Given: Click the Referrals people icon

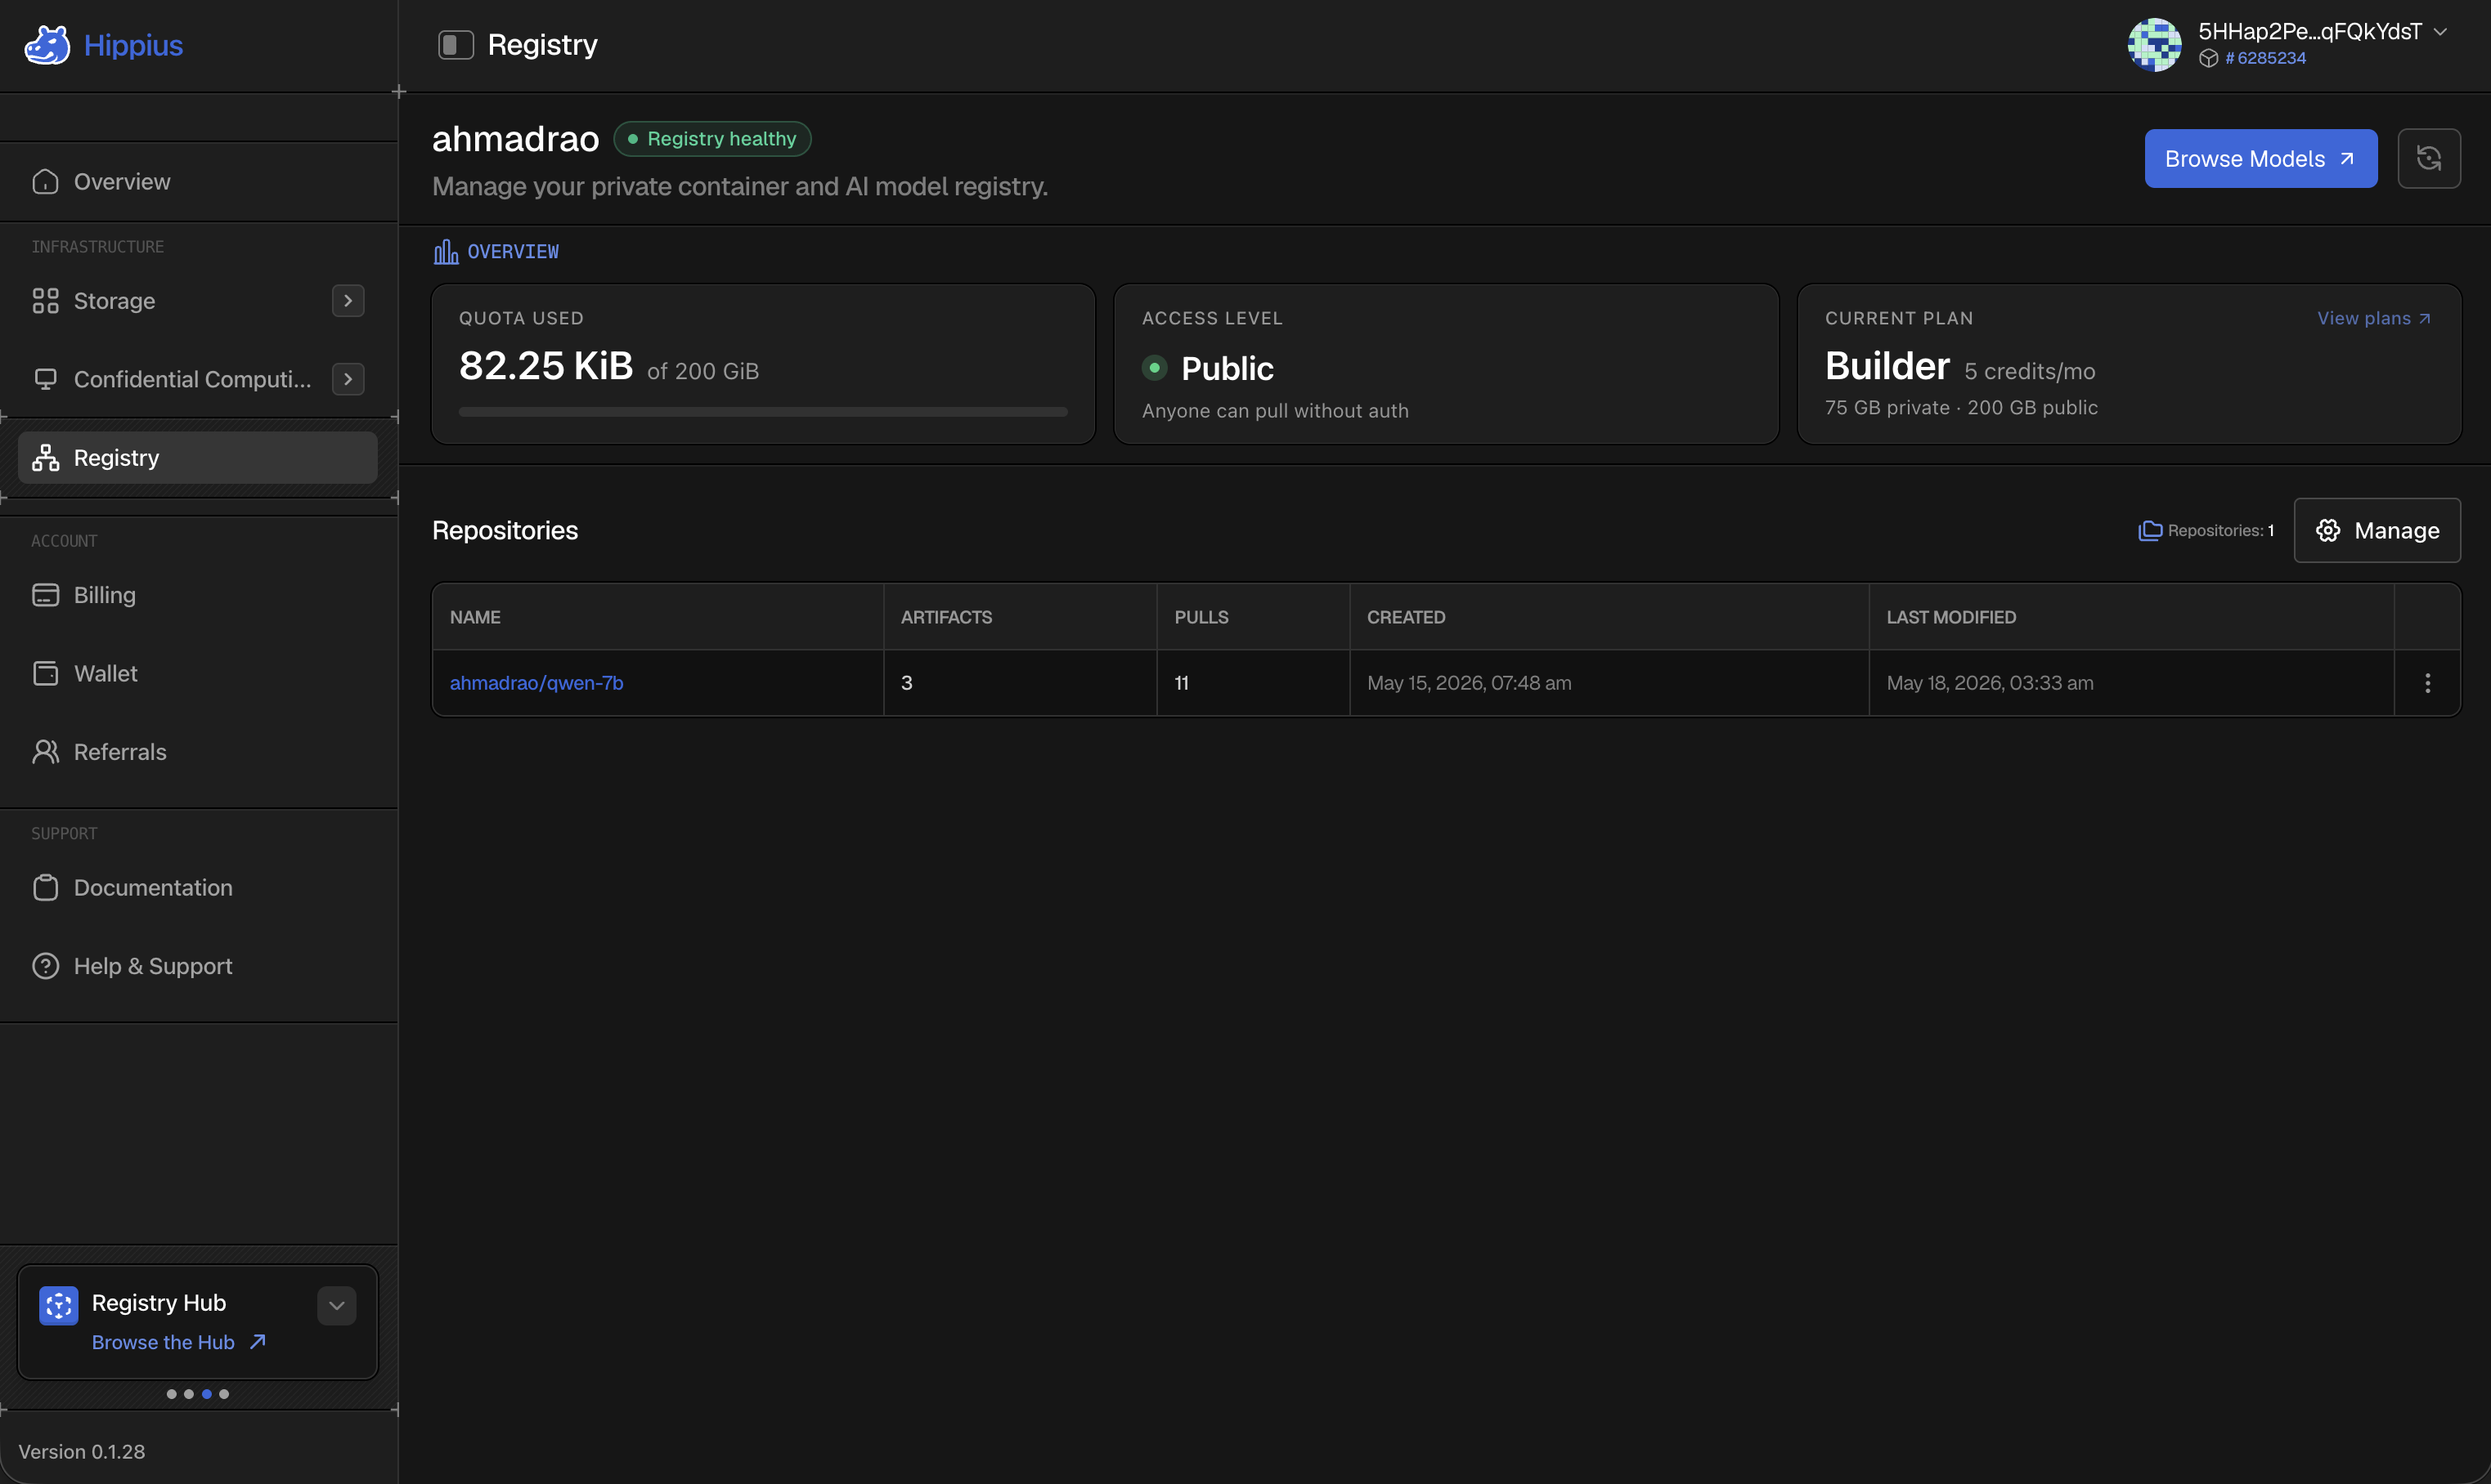Looking at the screenshot, I should tap(45, 752).
